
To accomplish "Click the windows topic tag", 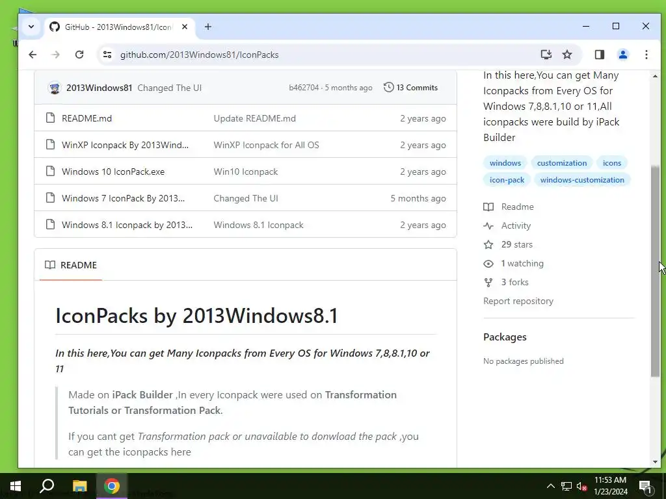I will (x=505, y=163).
